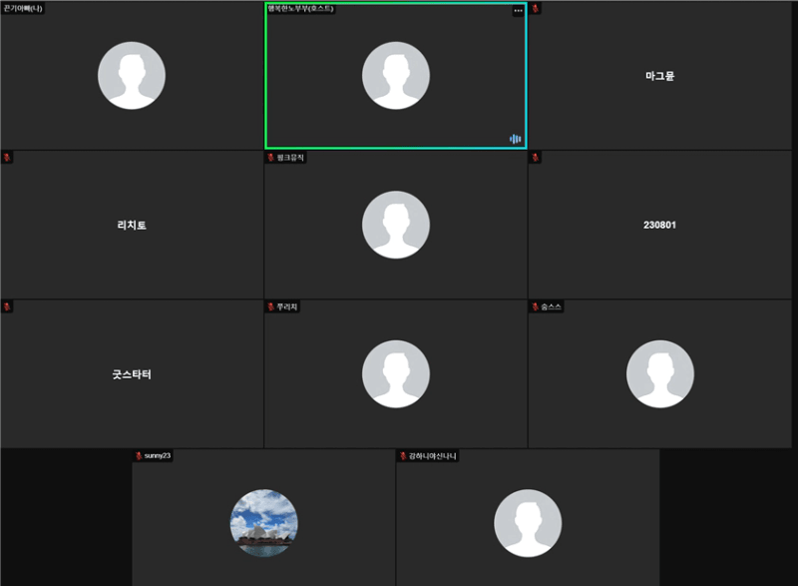Click the 230801 participant name
This screenshot has width=798, height=586.
(x=659, y=225)
